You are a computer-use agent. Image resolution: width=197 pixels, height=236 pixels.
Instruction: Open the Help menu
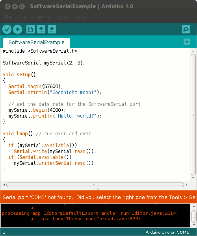(x=80, y=17)
